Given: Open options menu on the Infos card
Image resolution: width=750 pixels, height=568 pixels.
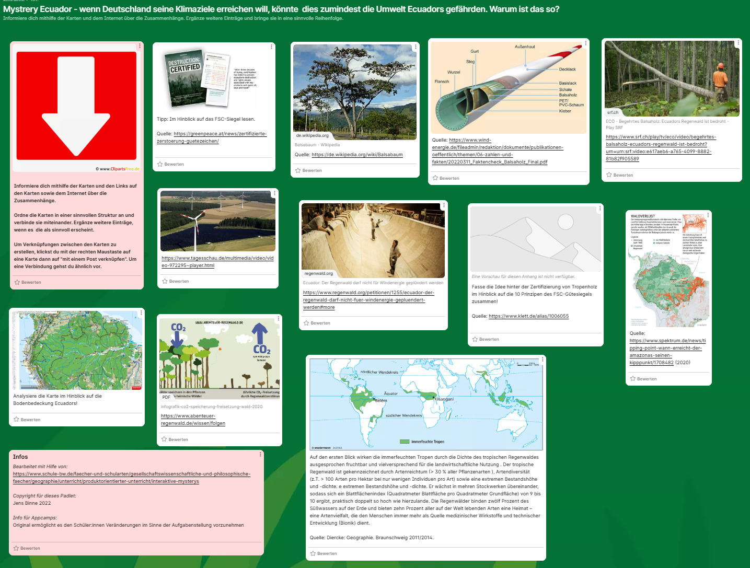Looking at the screenshot, I should click(x=260, y=455).
